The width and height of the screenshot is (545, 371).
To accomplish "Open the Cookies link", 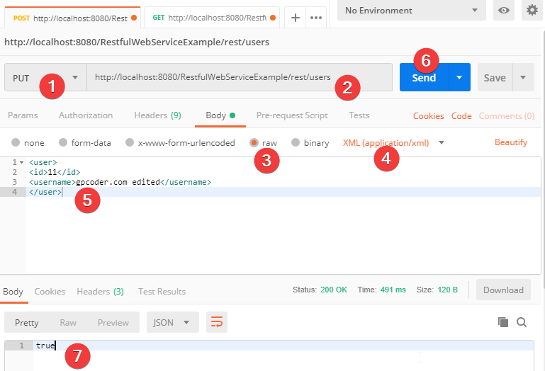I will click(429, 115).
